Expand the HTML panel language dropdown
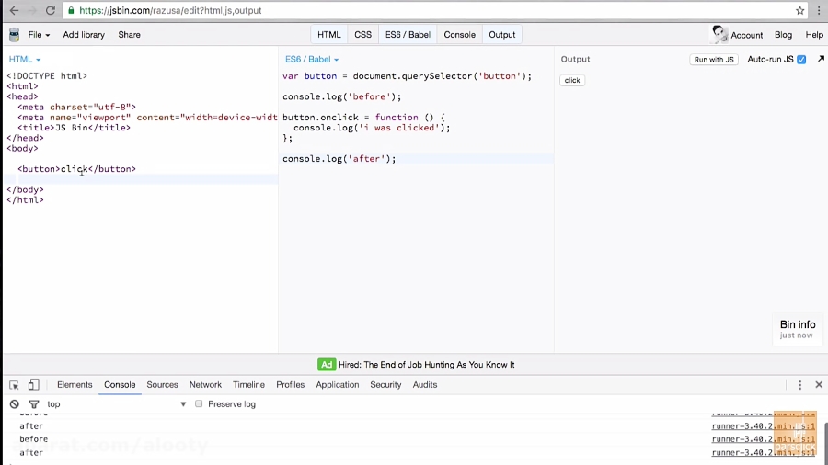This screenshot has height=465, width=828. point(25,60)
